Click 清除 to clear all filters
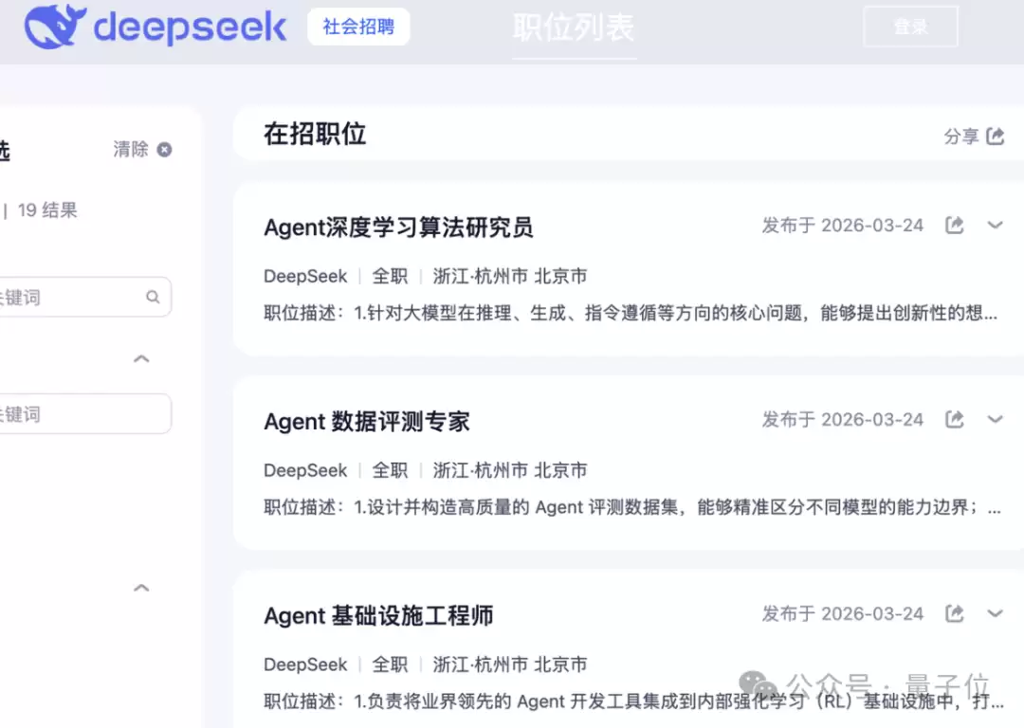Screen dimensions: 1024x728 pos(129,149)
